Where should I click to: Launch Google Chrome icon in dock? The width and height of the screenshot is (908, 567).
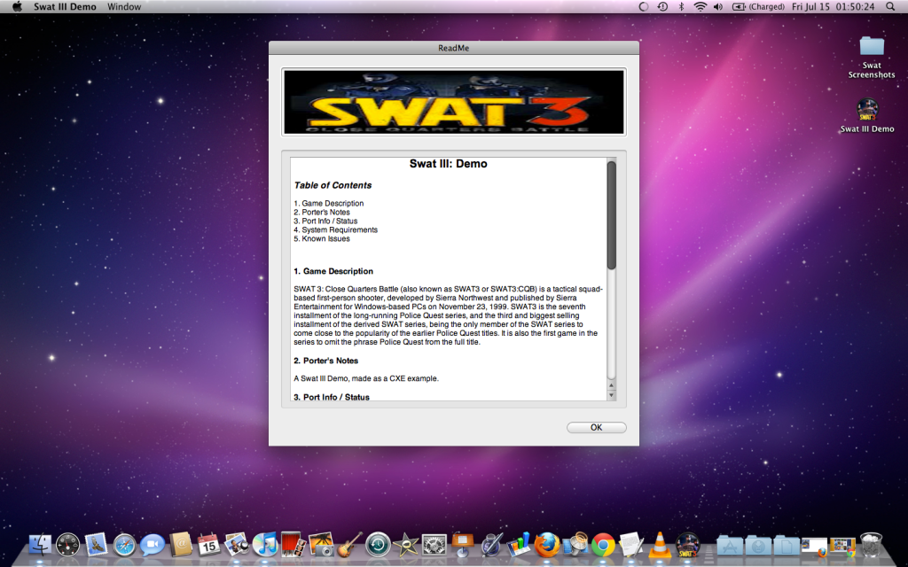tap(603, 545)
